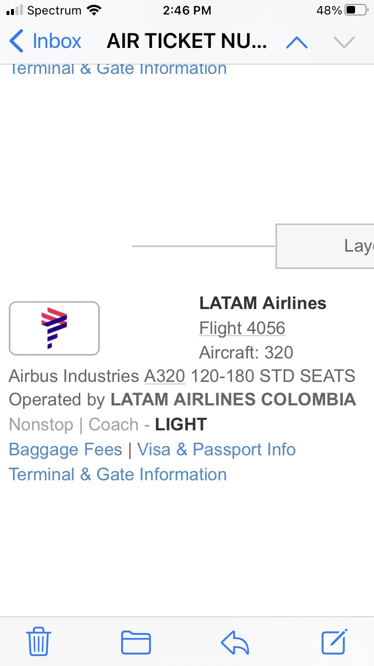Image resolution: width=374 pixels, height=666 pixels.
Task: Go to next message with down chevron
Action: click(x=344, y=43)
